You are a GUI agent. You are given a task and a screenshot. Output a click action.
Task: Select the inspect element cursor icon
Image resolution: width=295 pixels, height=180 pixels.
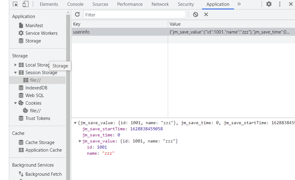pos(14,4)
